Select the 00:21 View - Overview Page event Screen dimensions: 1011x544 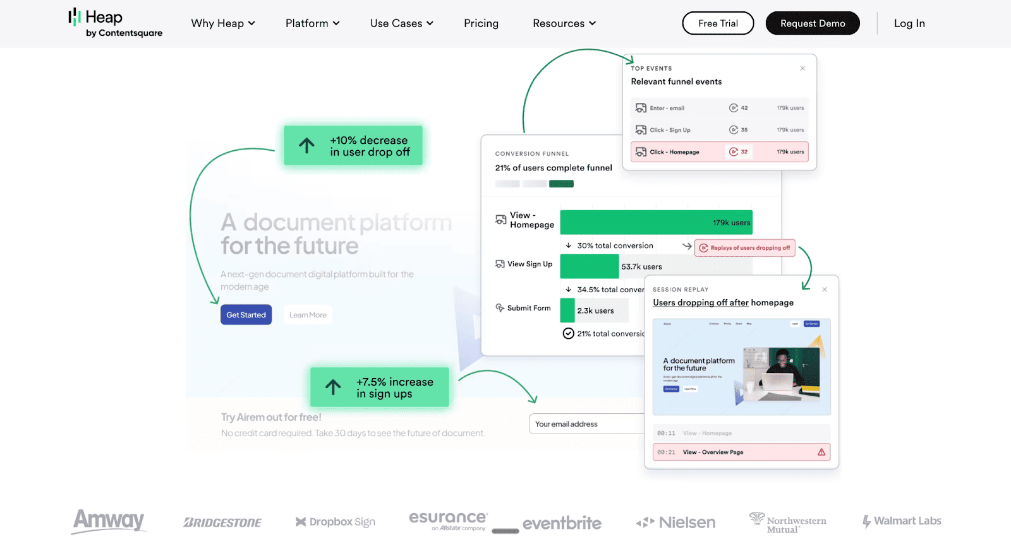tap(741, 452)
